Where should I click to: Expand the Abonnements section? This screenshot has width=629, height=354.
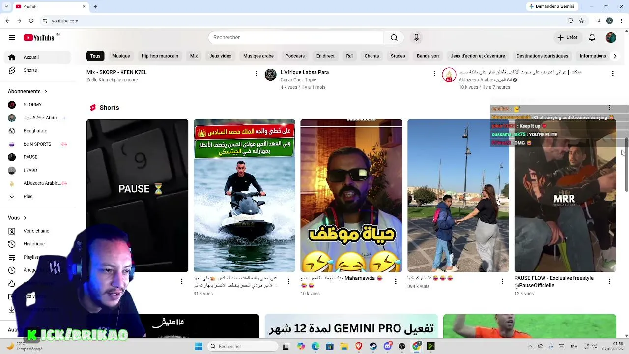[28, 92]
